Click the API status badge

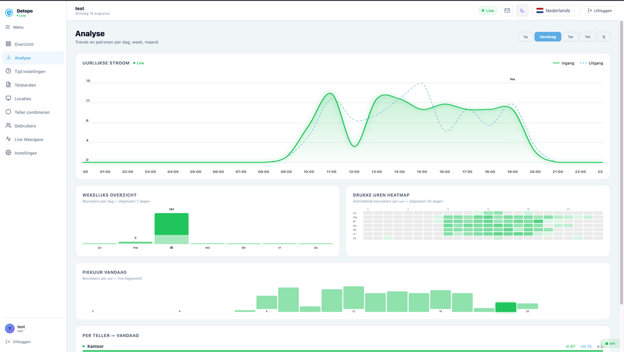[610, 344]
